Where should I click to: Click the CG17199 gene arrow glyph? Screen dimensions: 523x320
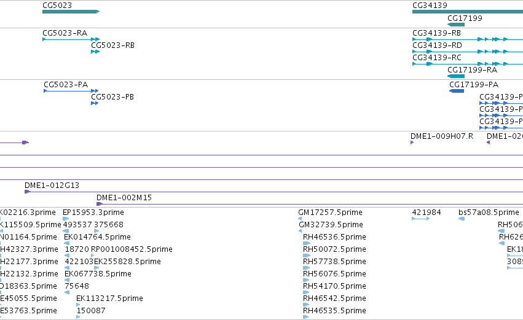(x=455, y=25)
